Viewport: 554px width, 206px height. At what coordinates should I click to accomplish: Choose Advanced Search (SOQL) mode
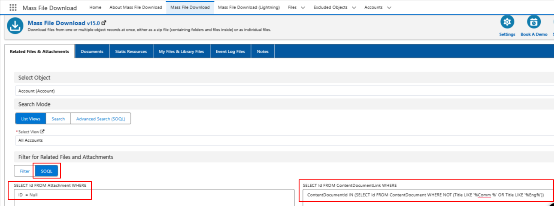101,119
